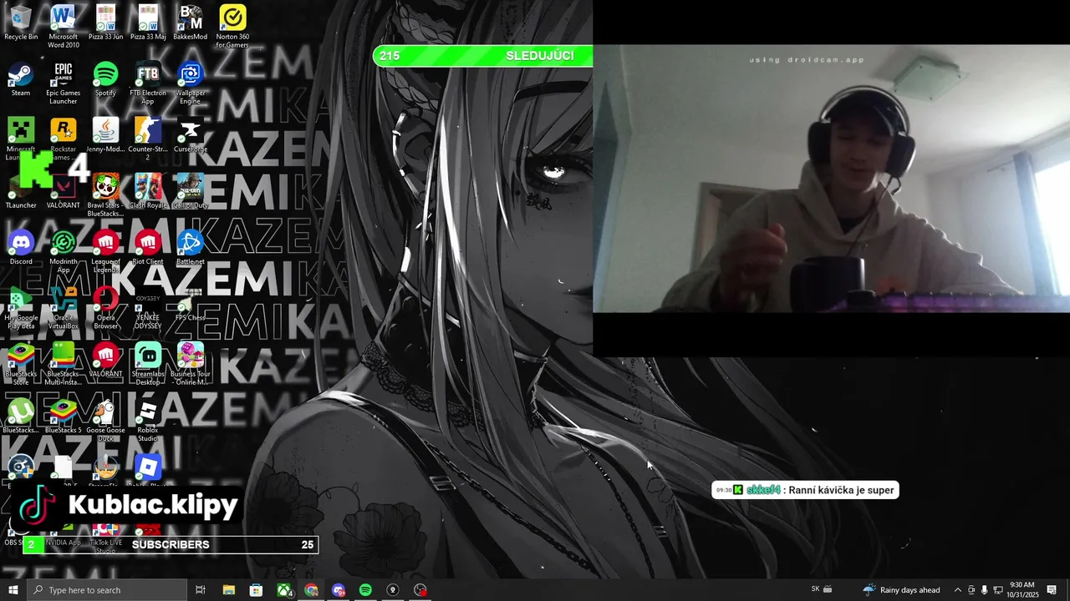Launch Riot Client from the desktop
1070x601 pixels.
coord(148,247)
